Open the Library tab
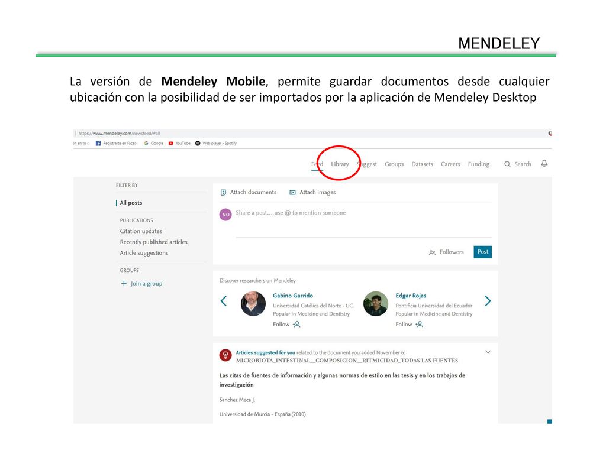Screen dimensions: 606x454 (x=340, y=164)
